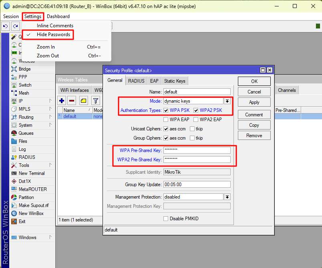This screenshot has height=268, width=322.
Task: Click the red minus remove icon
Action: 72,100
